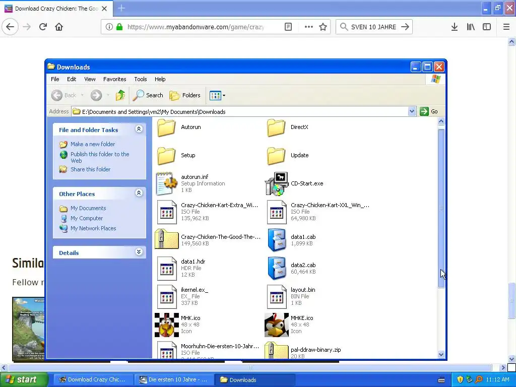This screenshot has width=516, height=387.
Task: Select Crazy-Chicken-Kart-XXL ISO file icon
Action: pyautogui.click(x=277, y=212)
